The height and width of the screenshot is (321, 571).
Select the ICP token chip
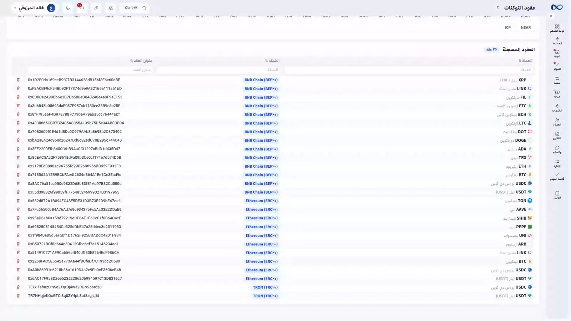point(507,27)
